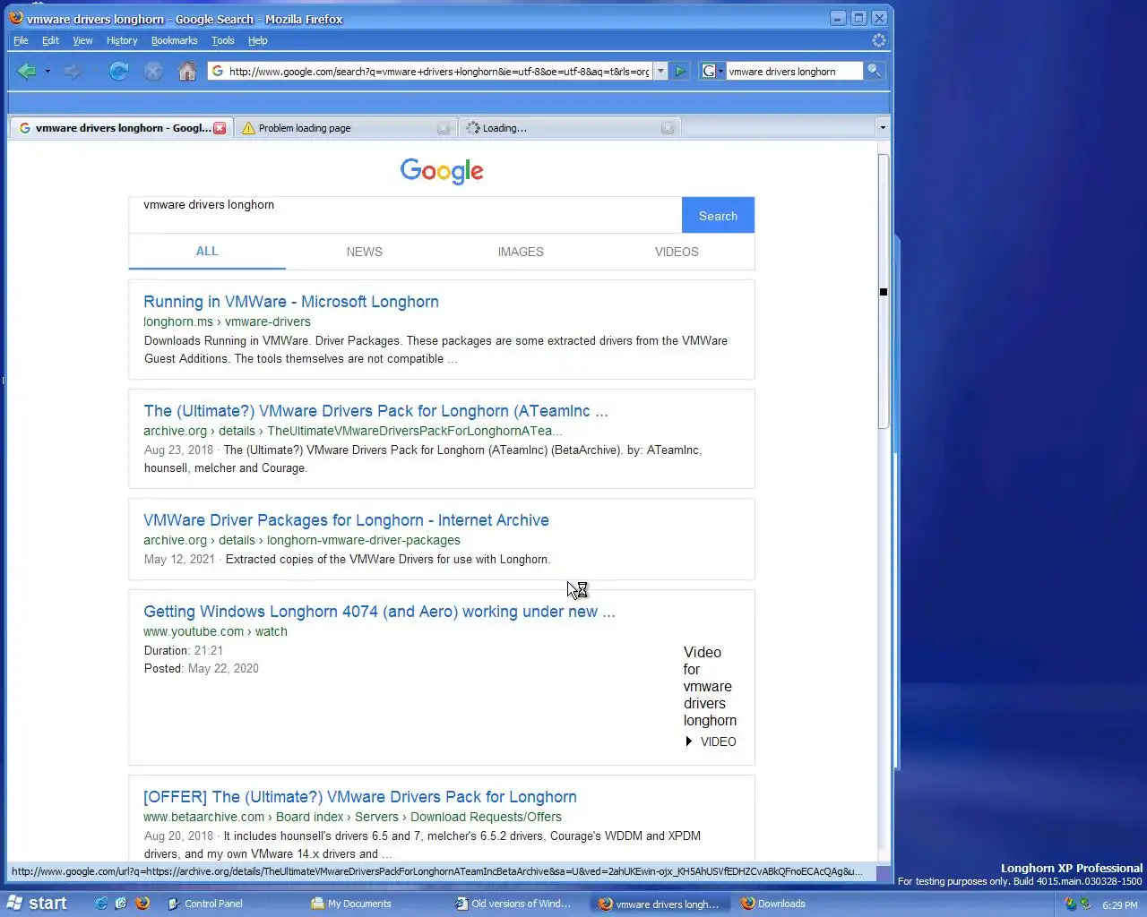
Task: Click the green Go button
Action: click(x=680, y=72)
